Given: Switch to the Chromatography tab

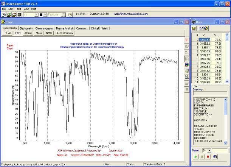Looking at the screenshot, I should pyautogui.click(x=44, y=28).
